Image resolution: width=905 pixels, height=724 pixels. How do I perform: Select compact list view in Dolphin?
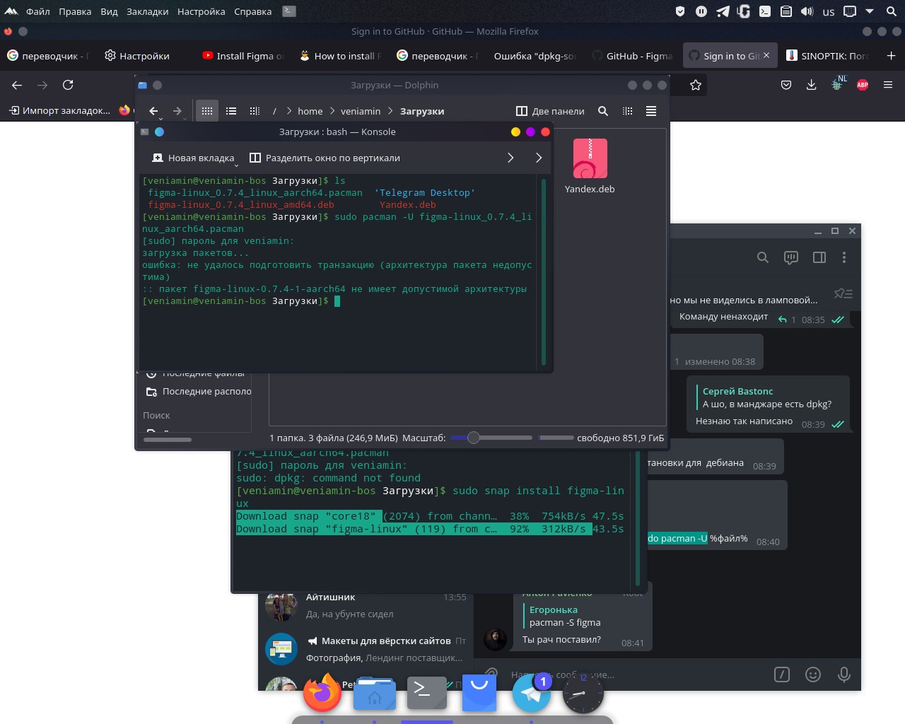pos(231,111)
